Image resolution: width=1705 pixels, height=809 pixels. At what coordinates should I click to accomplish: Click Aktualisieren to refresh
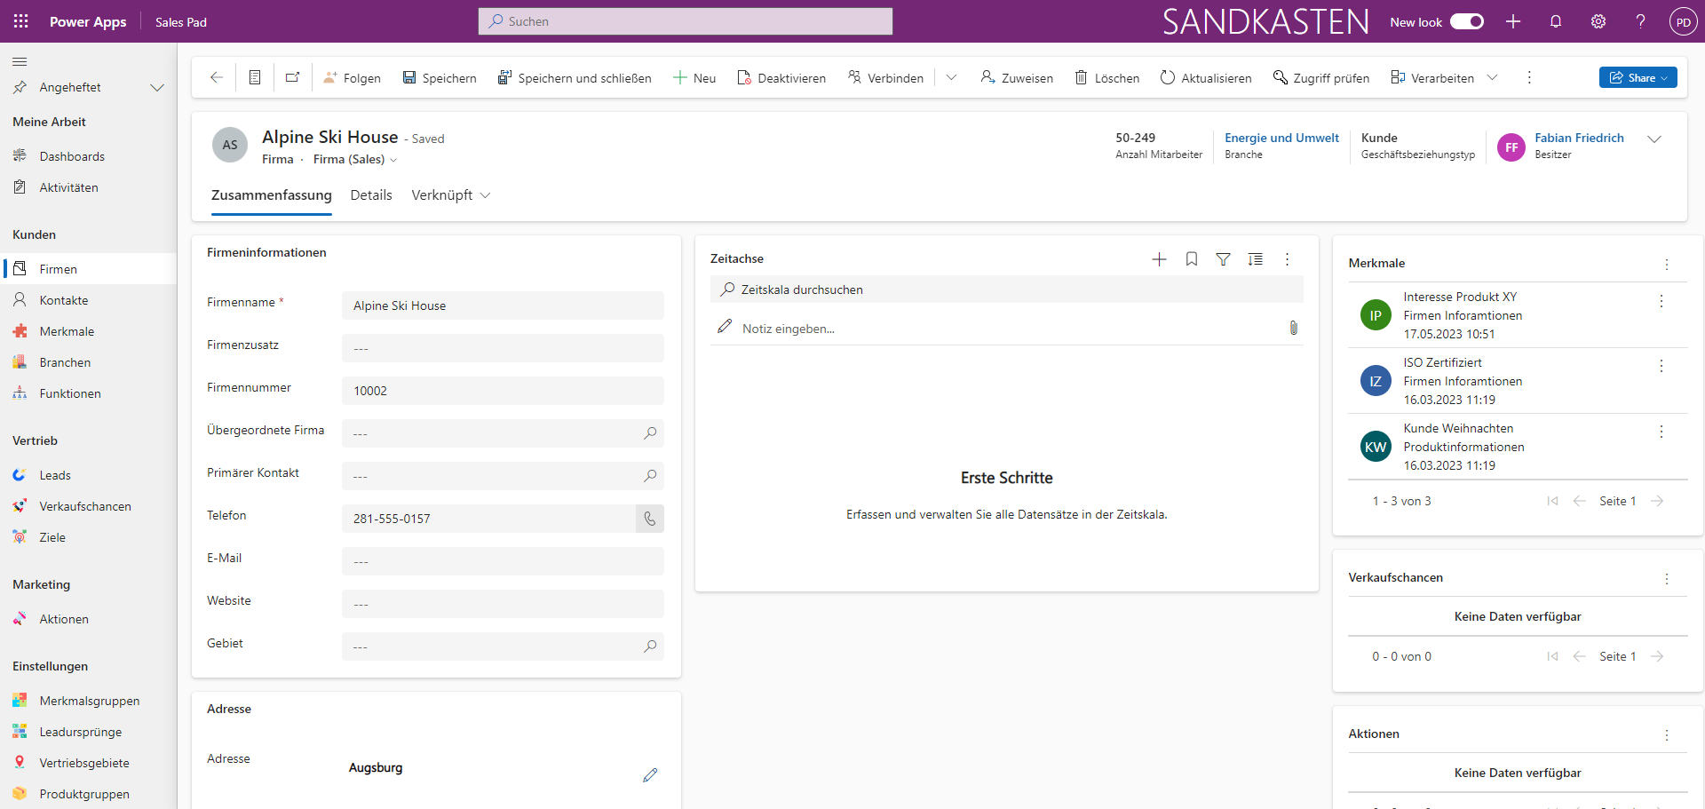coord(1206,78)
